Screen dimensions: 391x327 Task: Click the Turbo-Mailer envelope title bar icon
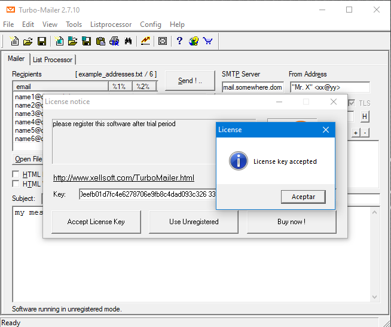pos(11,10)
